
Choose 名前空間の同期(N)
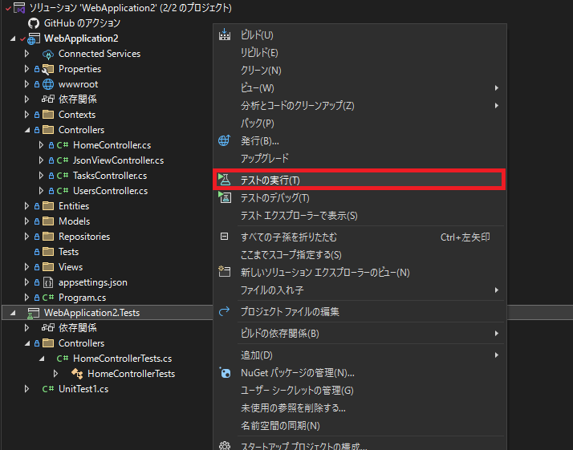tap(360, 425)
